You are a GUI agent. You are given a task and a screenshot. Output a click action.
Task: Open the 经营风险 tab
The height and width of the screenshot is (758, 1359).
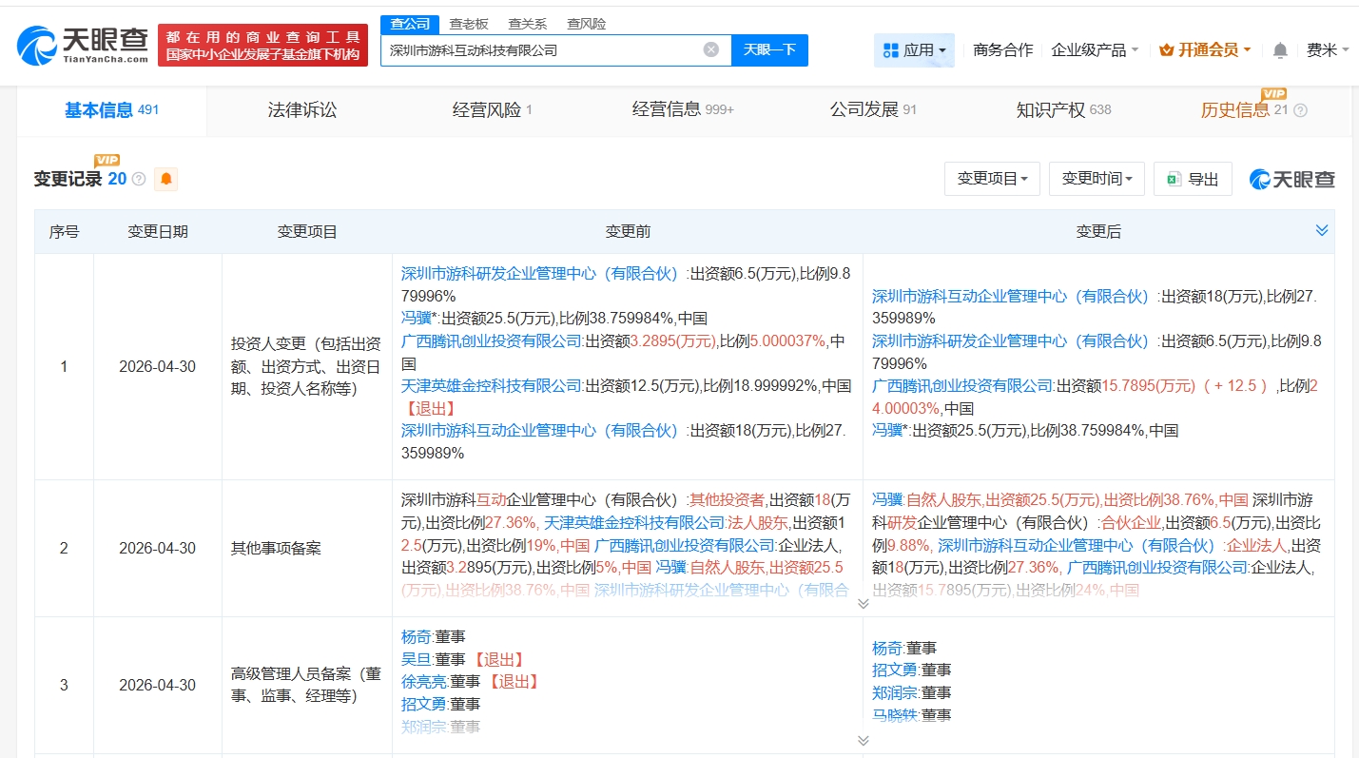click(493, 110)
